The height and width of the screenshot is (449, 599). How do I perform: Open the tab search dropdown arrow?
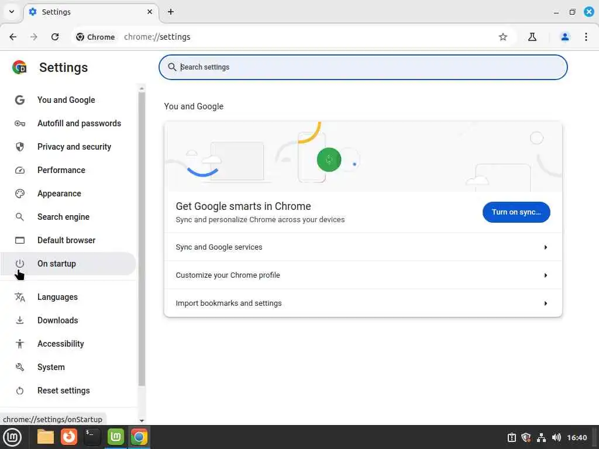tap(12, 12)
